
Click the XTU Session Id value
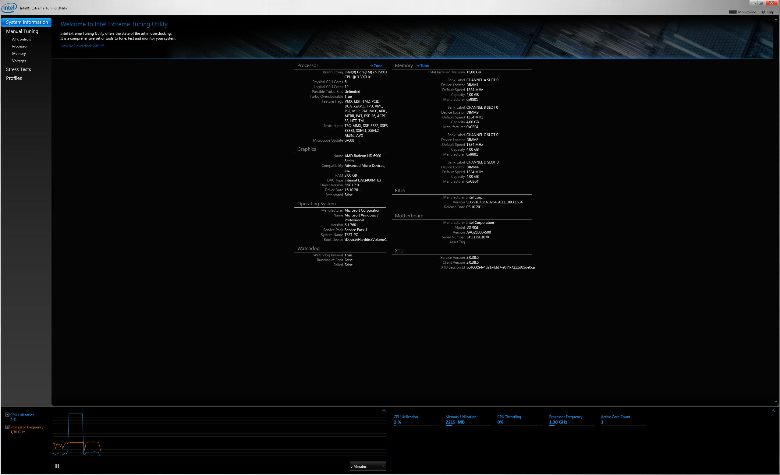[x=500, y=267]
